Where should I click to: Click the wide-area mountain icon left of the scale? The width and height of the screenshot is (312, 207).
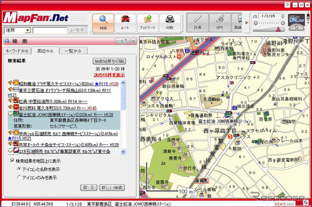coord(255,17)
